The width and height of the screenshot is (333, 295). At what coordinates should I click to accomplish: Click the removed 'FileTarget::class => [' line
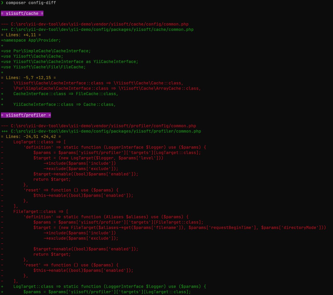[35, 212]
